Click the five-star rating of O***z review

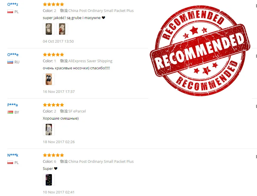53,4
